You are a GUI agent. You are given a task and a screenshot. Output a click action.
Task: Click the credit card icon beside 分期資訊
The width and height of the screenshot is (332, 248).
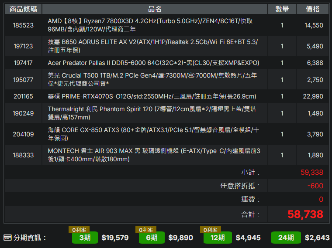[7, 238]
